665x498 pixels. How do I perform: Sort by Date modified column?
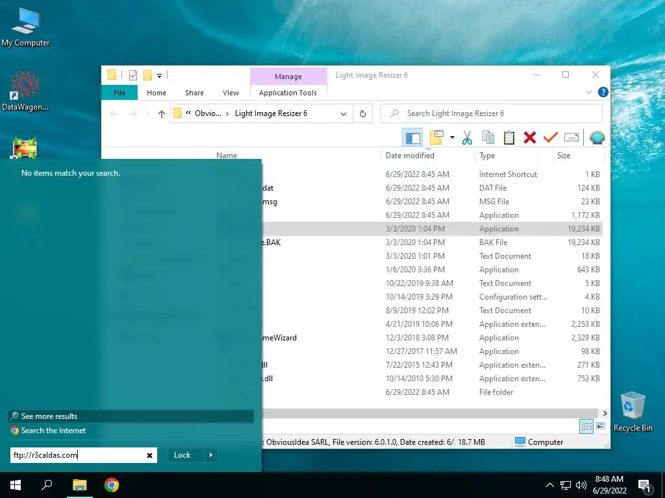point(410,156)
